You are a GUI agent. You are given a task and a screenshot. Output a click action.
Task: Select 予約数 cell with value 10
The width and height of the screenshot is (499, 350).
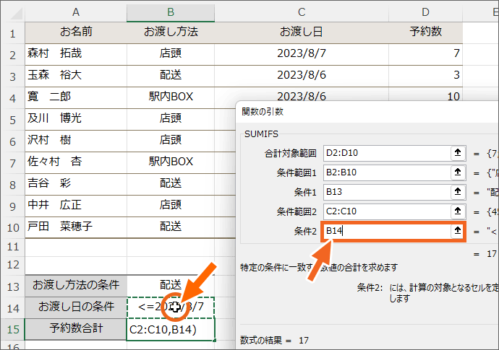[425, 94]
